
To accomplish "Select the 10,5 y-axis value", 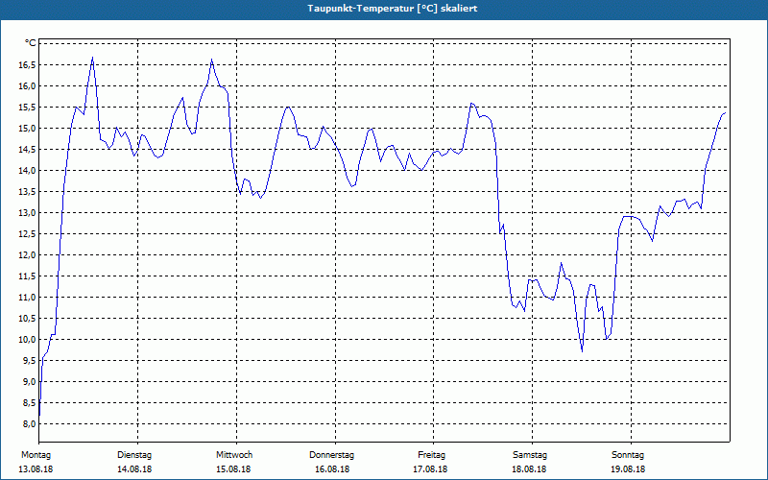I will coord(27,319).
